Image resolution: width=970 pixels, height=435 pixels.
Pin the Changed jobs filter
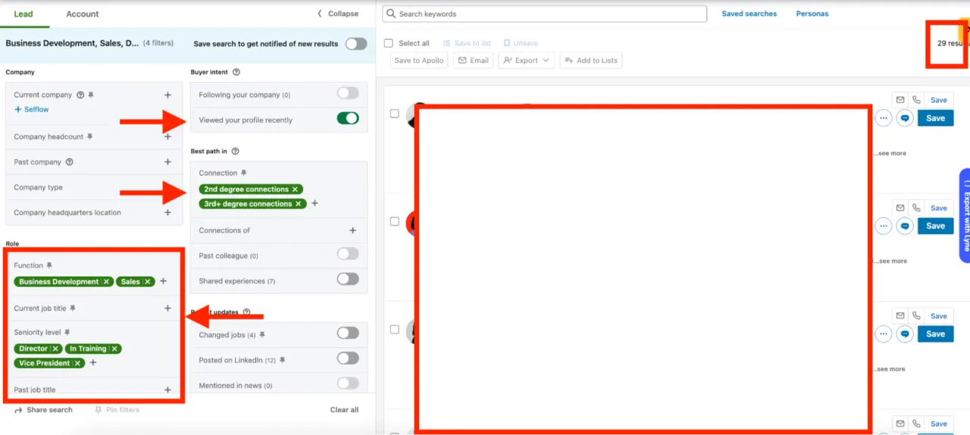[262, 335]
